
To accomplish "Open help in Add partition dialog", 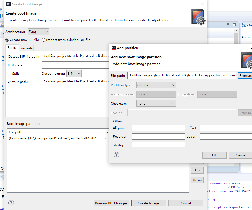I will (x=116, y=155).
